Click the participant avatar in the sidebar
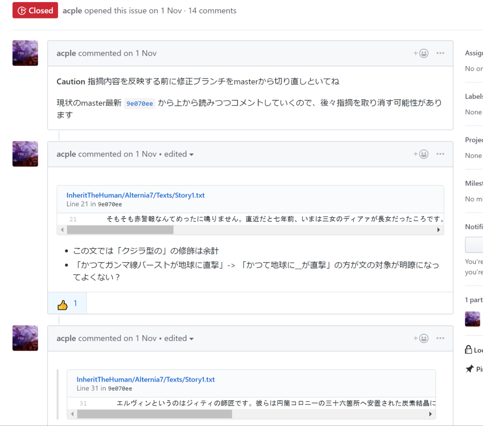The width and height of the screenshot is (483, 426). pyautogui.click(x=473, y=319)
